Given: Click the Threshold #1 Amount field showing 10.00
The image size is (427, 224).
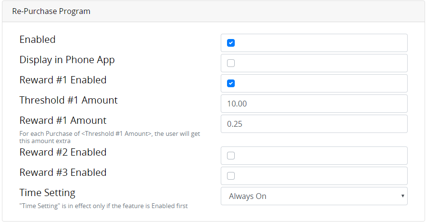Looking at the screenshot, I should tap(314, 104).
